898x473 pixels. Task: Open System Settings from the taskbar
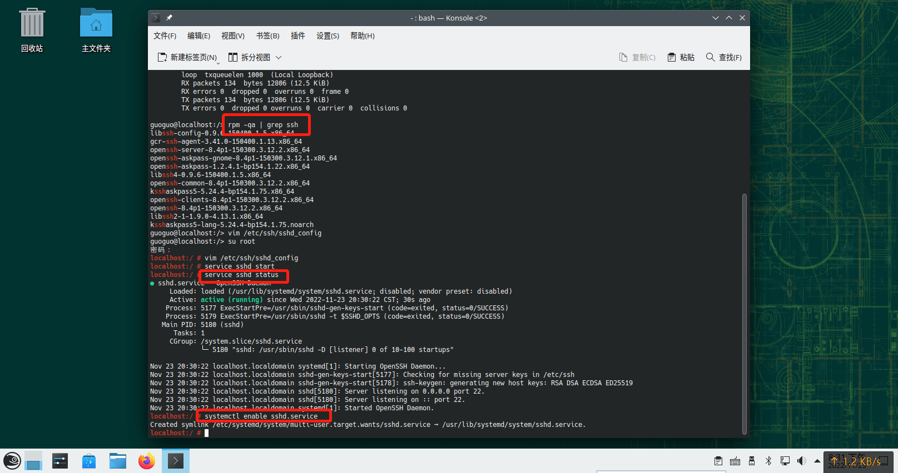point(60,461)
